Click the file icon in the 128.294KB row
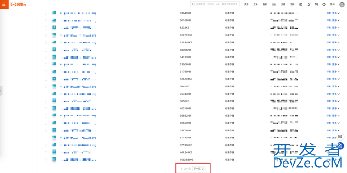The image size is (347, 173). tap(54, 79)
